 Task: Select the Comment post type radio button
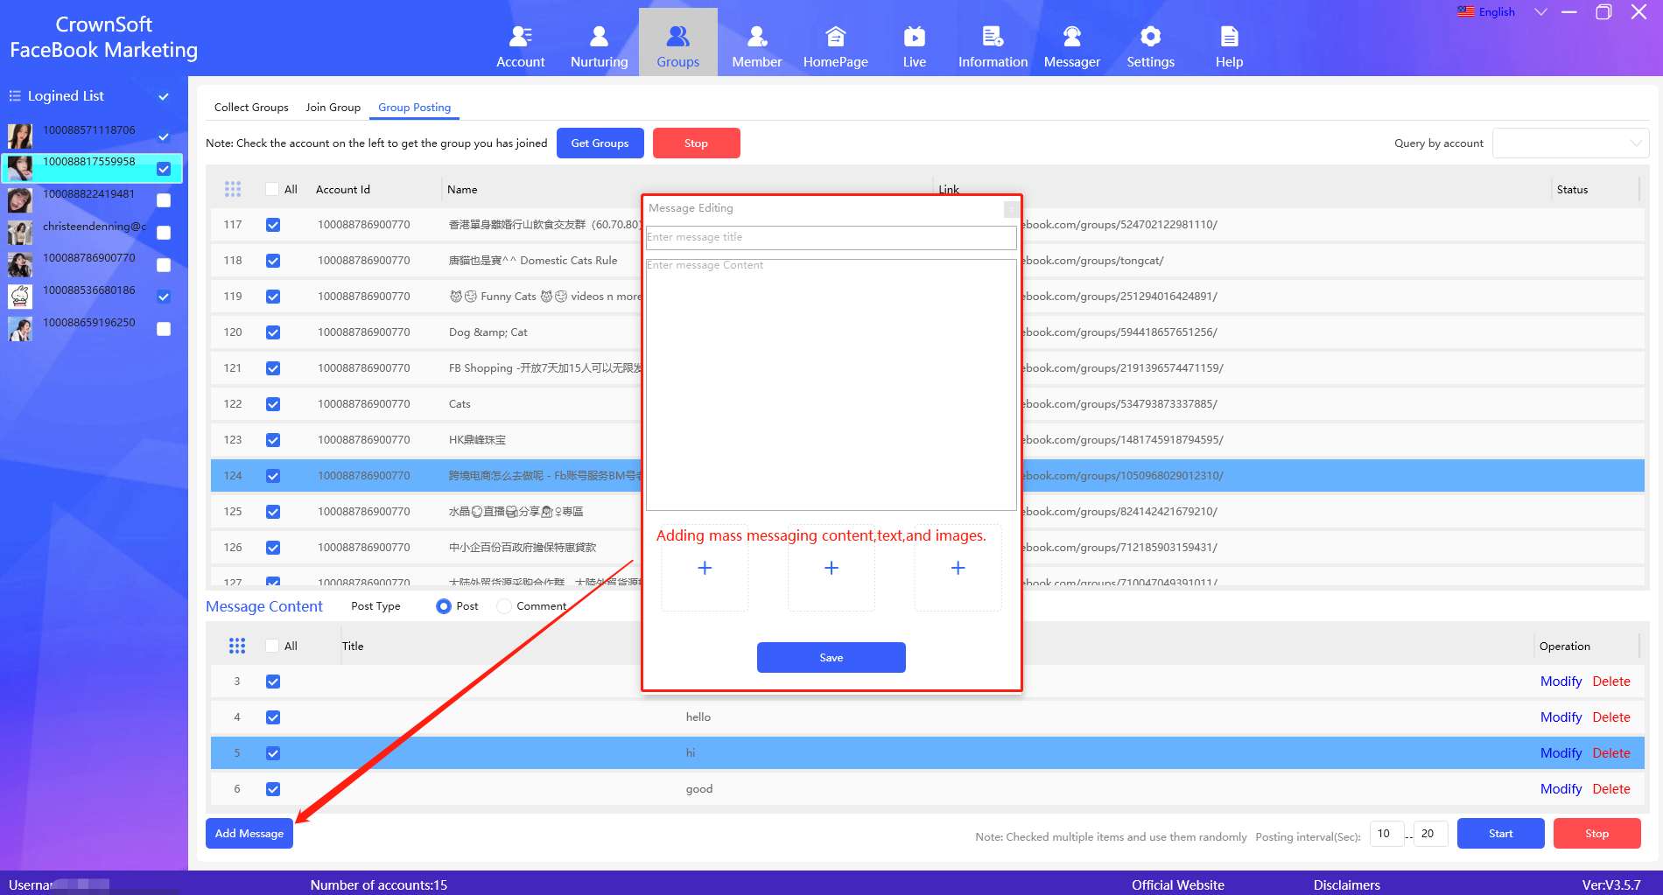(x=504, y=606)
